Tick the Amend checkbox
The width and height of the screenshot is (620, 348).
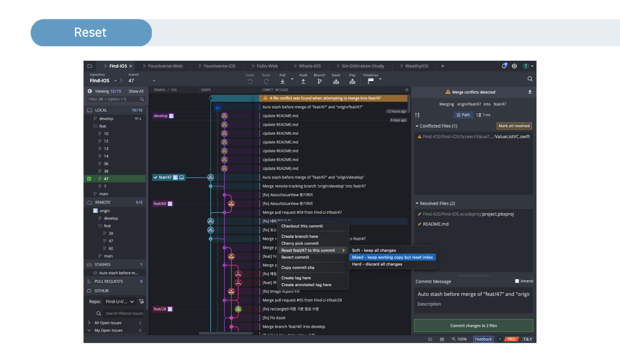coord(517,281)
